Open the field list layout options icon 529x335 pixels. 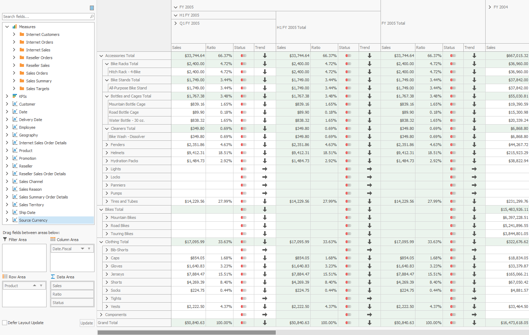pos(92,8)
